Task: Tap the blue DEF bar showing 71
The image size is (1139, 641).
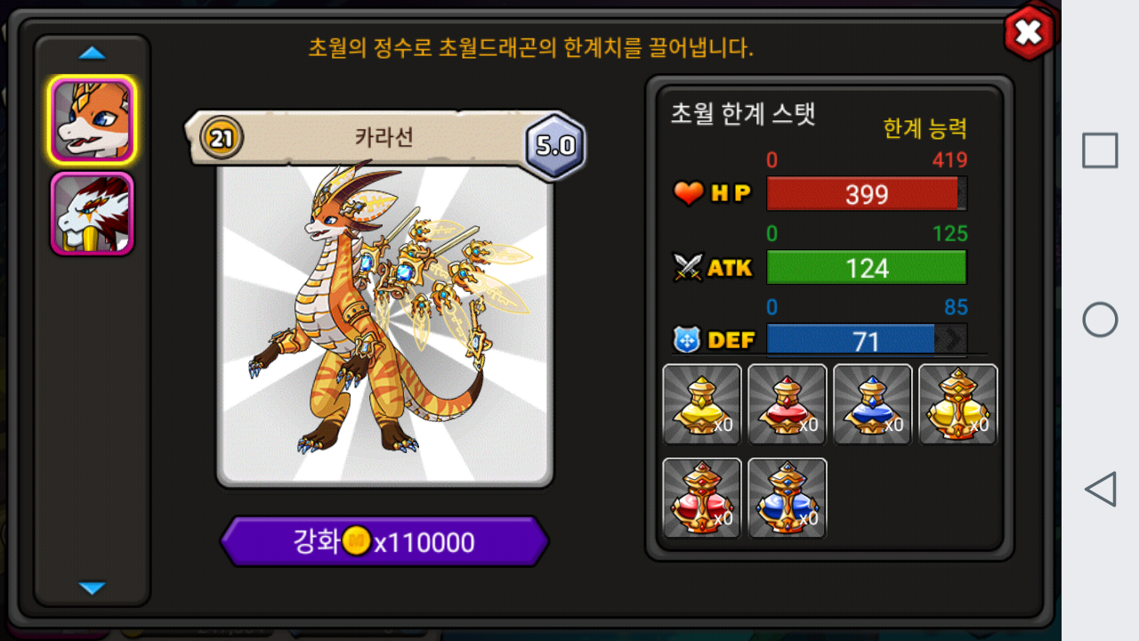Action: [867, 339]
